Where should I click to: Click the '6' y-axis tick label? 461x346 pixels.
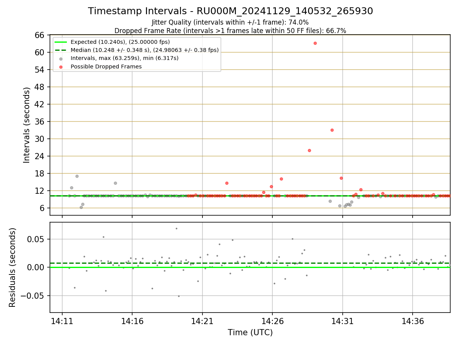(43, 208)
